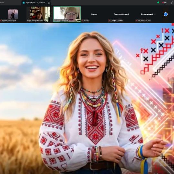Click the green encryption shield icon

tap(158, 3)
